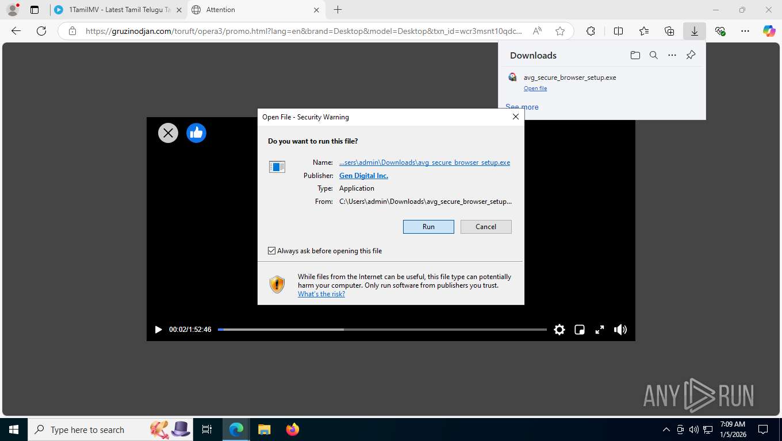The image size is (782, 441).
Task: Open more options in Downloads panel
Action: pos(672,55)
